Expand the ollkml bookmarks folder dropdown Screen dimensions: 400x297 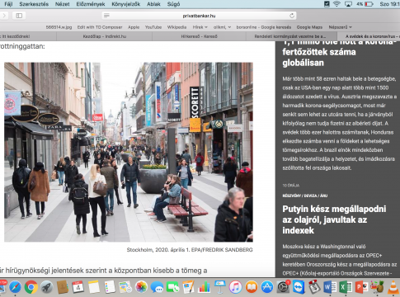tap(222, 27)
